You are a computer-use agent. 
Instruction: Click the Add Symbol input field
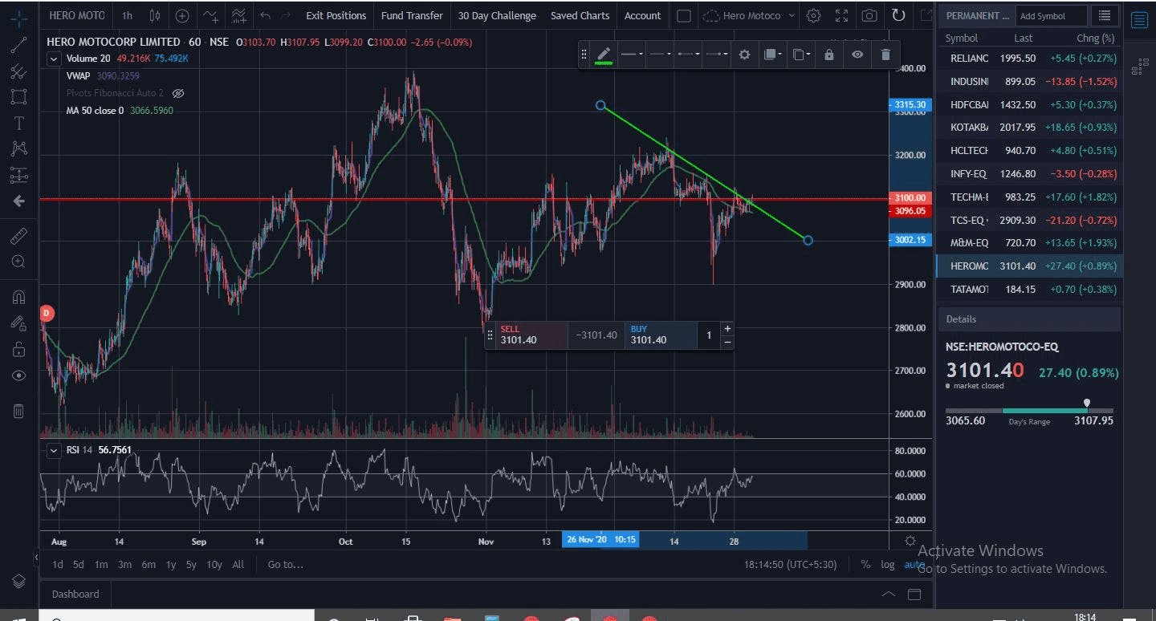click(1052, 15)
